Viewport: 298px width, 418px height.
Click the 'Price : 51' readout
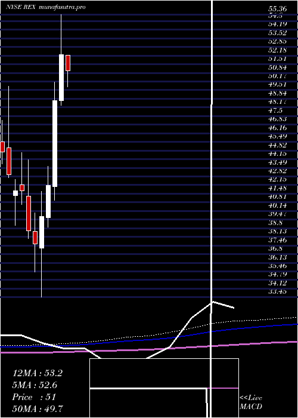pos(34,397)
